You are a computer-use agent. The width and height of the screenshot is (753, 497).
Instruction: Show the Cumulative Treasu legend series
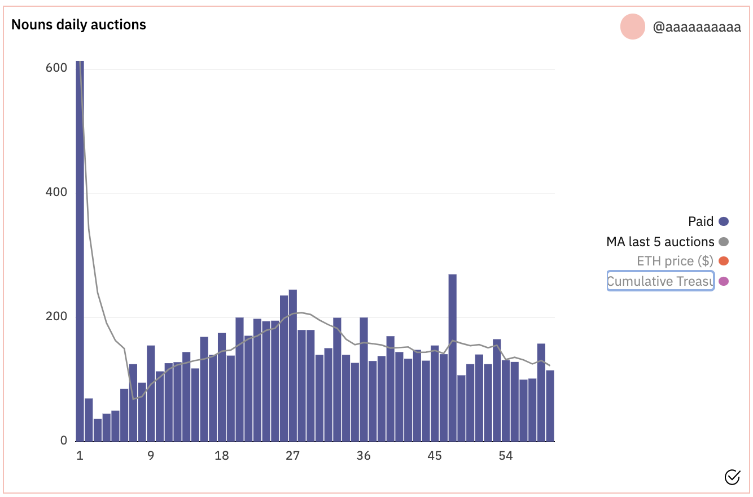pos(660,281)
